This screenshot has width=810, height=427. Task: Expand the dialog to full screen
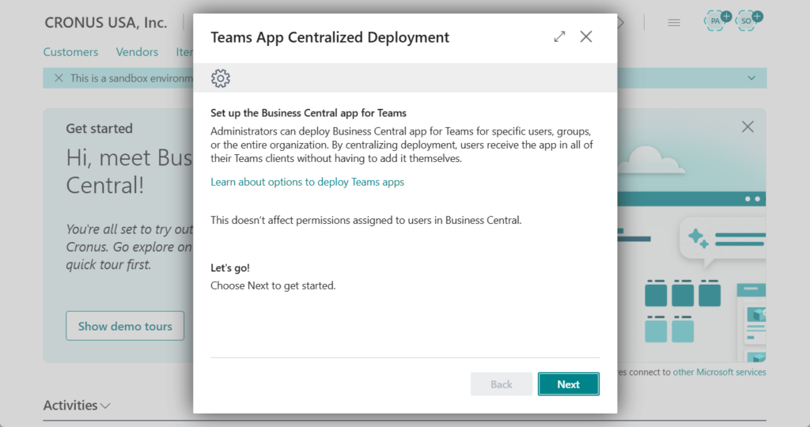pyautogui.click(x=559, y=36)
